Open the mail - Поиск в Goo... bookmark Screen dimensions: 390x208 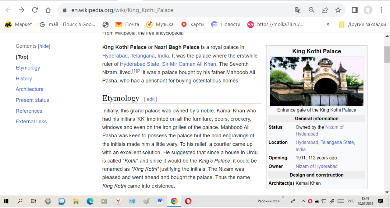(67, 24)
